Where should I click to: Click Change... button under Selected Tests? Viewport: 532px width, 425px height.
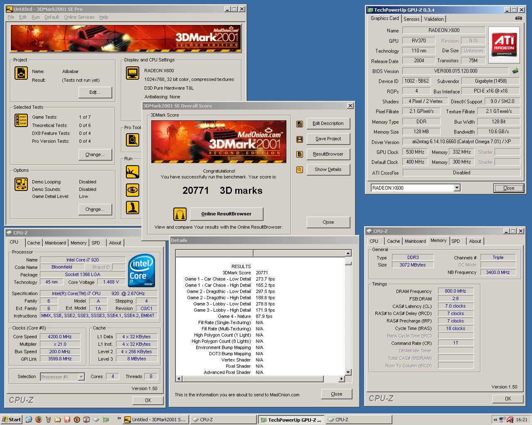pyautogui.click(x=95, y=154)
